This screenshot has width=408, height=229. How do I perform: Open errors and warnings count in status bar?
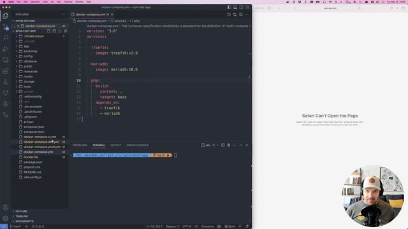[38, 226]
